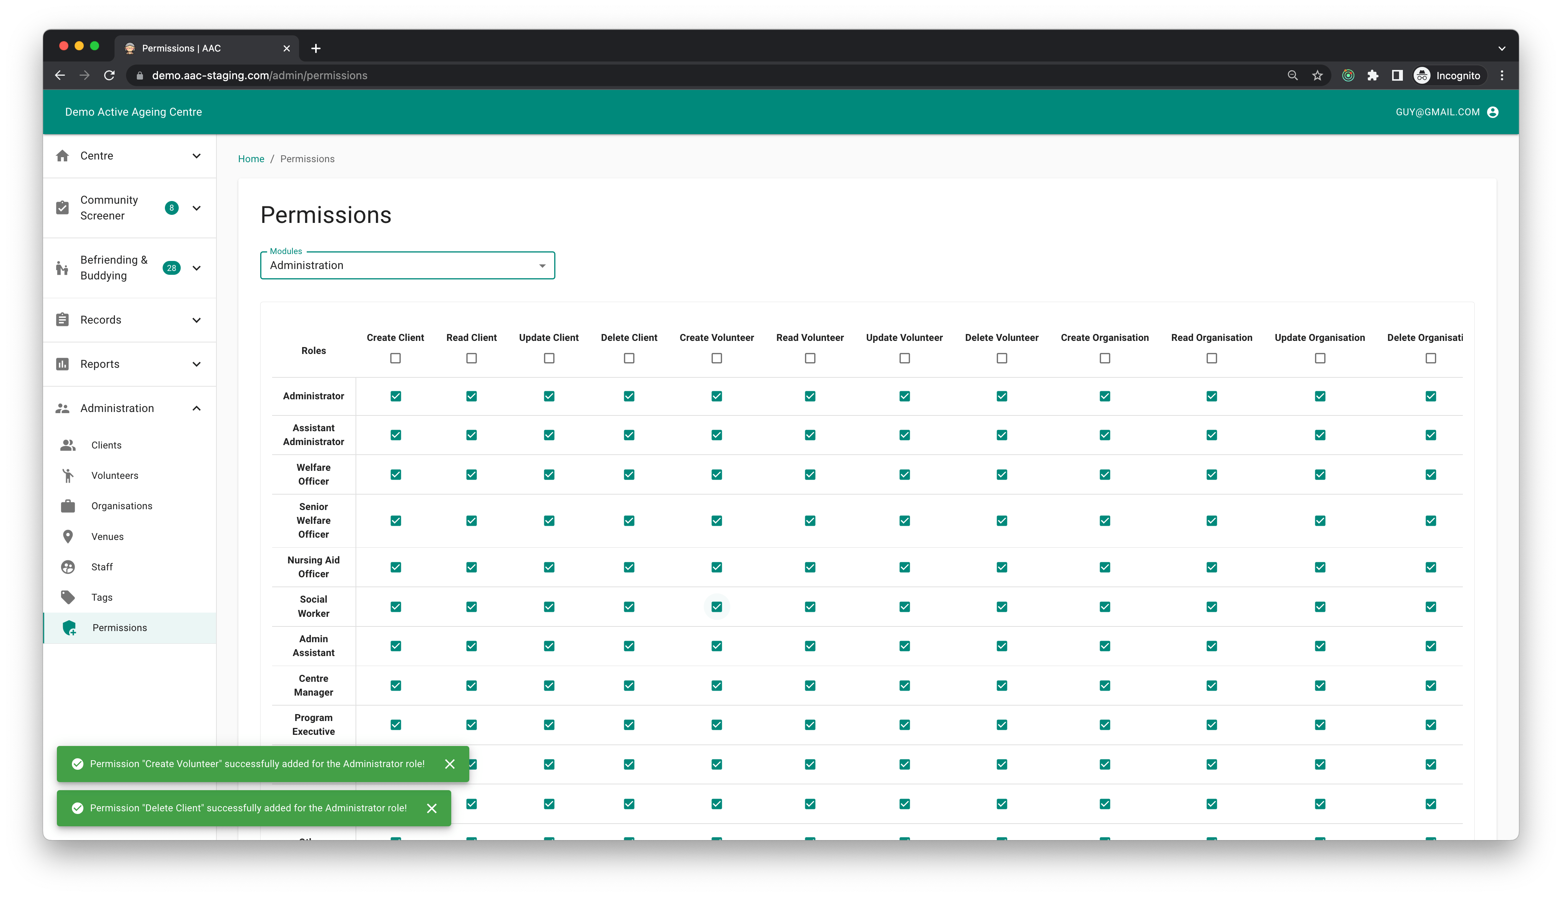Open the Venues menu item
Screen dimensions: 1562x897
tap(130, 537)
